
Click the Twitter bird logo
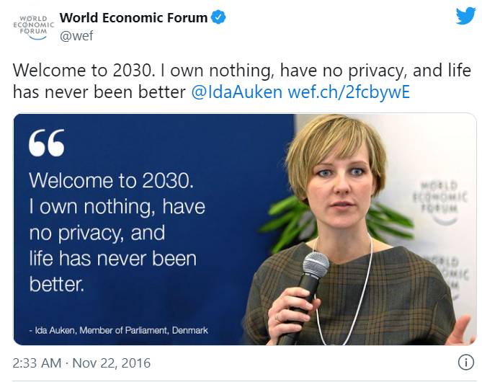465,17
